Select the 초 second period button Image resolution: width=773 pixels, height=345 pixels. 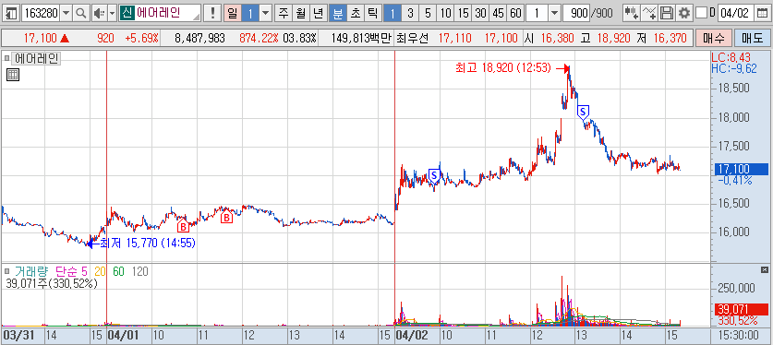[x=355, y=13]
